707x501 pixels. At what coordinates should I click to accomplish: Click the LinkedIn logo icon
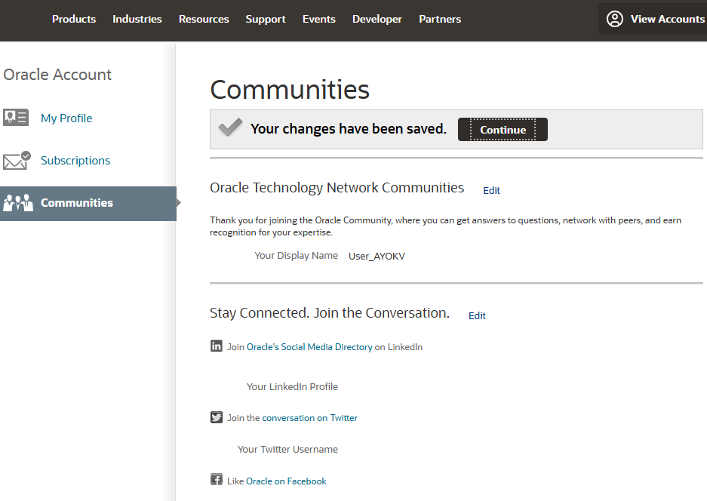pyautogui.click(x=217, y=346)
